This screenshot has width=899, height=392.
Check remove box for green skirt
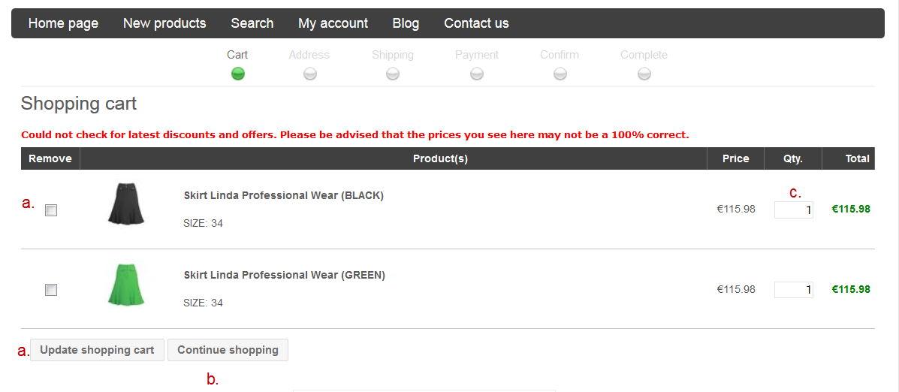(x=51, y=290)
